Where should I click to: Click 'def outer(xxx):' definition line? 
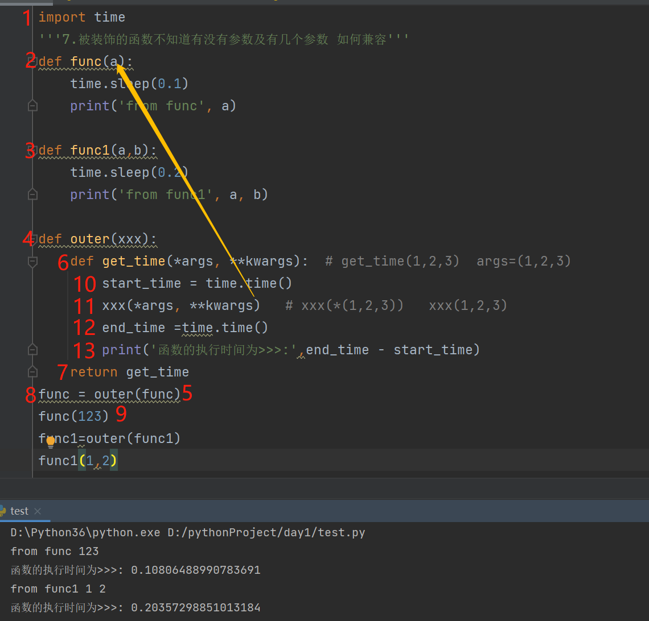98,239
